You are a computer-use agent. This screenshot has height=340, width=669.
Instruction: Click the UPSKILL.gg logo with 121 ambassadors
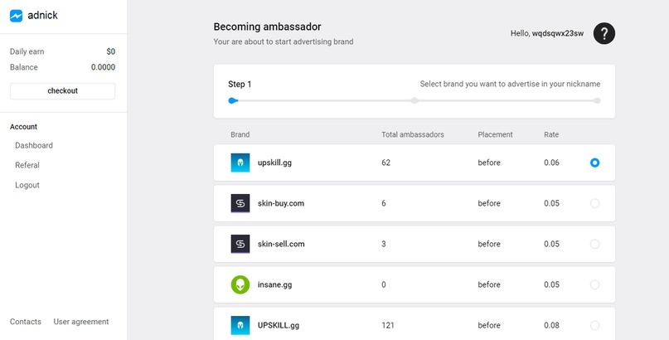pyautogui.click(x=240, y=325)
